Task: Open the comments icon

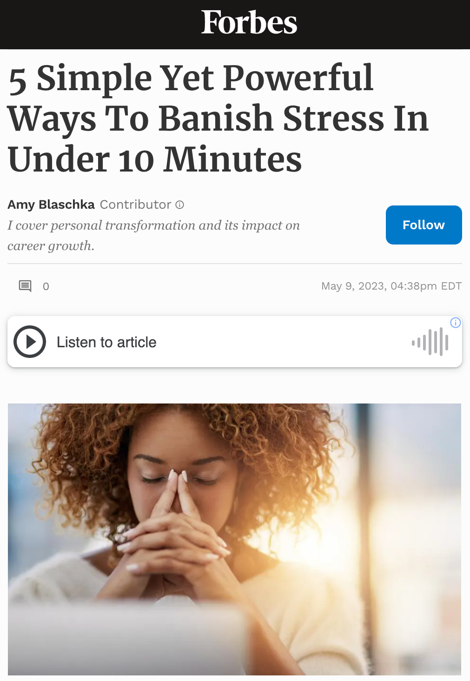Action: (25, 286)
